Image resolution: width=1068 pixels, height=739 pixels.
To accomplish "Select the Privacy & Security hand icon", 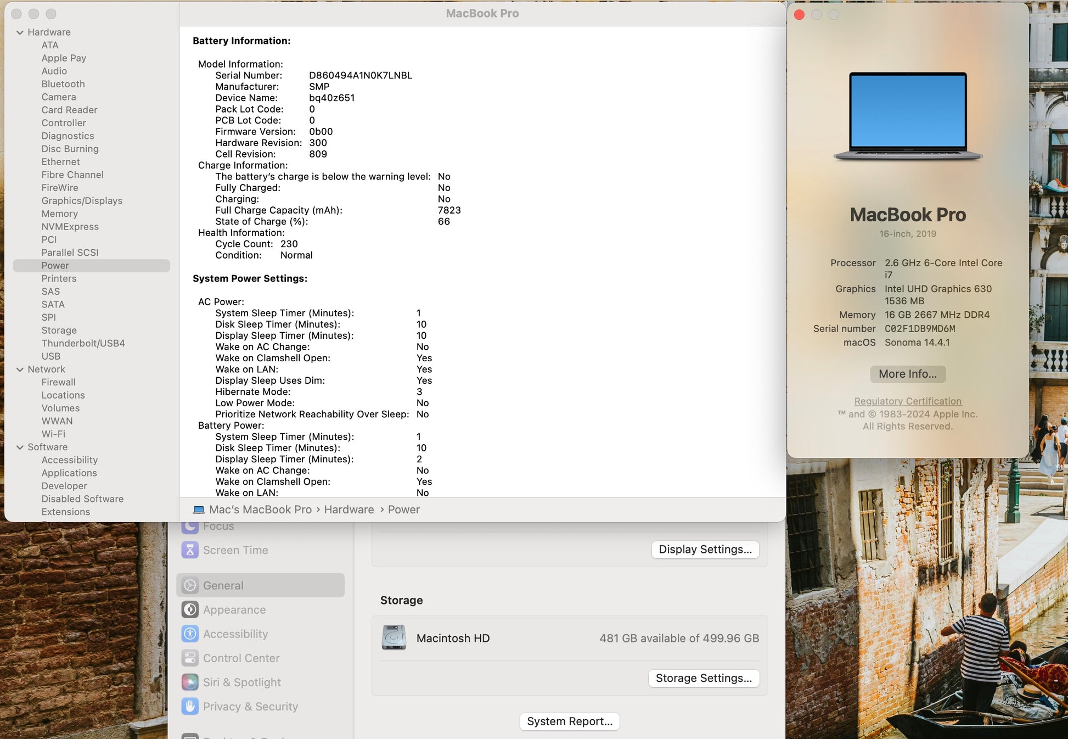I will [190, 706].
